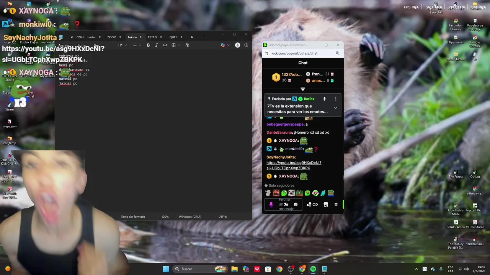Open the Kick chat shop icon
Screen dimensions: 490x275
(x=326, y=204)
